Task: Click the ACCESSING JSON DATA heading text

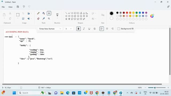Action: [17, 32]
